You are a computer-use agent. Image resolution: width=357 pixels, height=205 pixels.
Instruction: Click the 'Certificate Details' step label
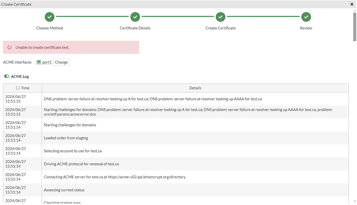point(135,28)
